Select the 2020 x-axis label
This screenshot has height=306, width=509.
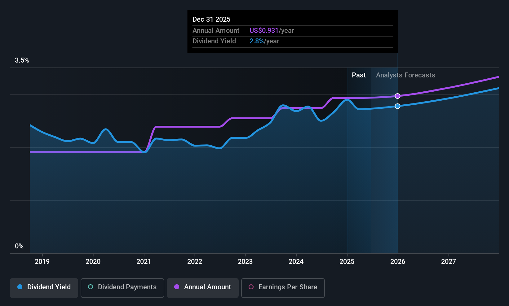pyautogui.click(x=93, y=261)
